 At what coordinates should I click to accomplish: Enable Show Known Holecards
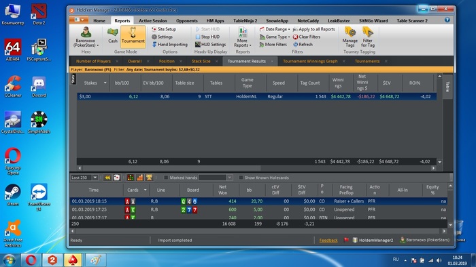click(241, 178)
